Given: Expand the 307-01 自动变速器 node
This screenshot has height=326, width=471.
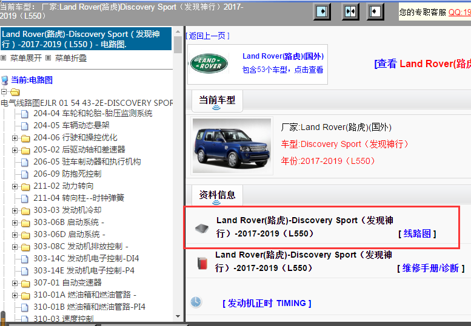Looking at the screenshot, I should coord(15,283).
